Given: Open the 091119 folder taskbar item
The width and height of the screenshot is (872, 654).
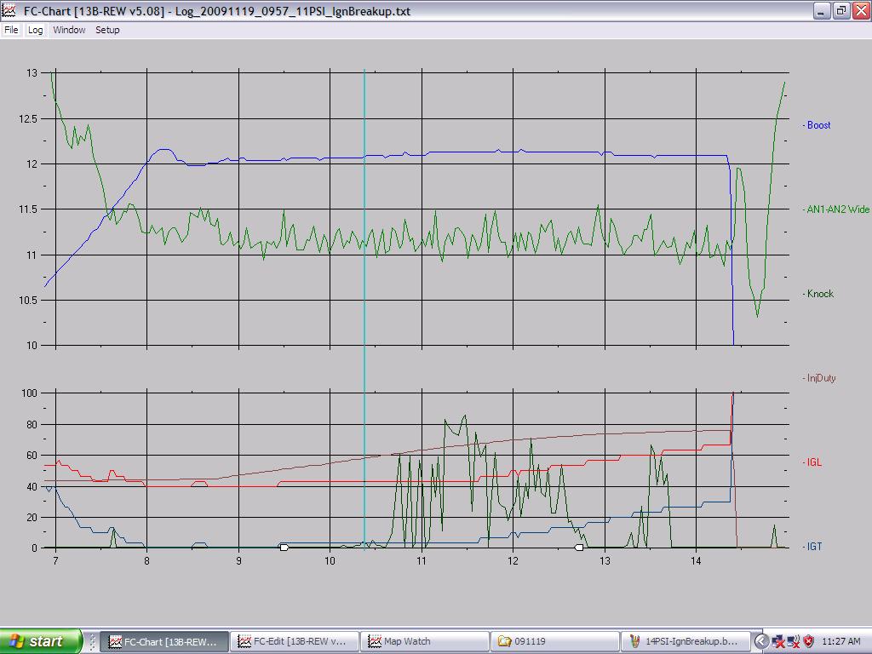Looking at the screenshot, I should click(x=554, y=642).
